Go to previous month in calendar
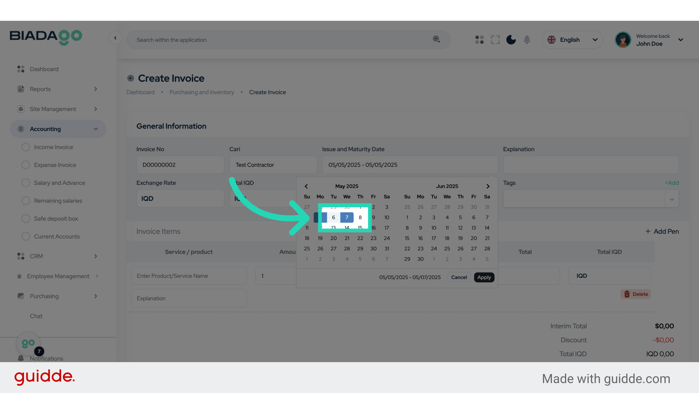 [306, 186]
